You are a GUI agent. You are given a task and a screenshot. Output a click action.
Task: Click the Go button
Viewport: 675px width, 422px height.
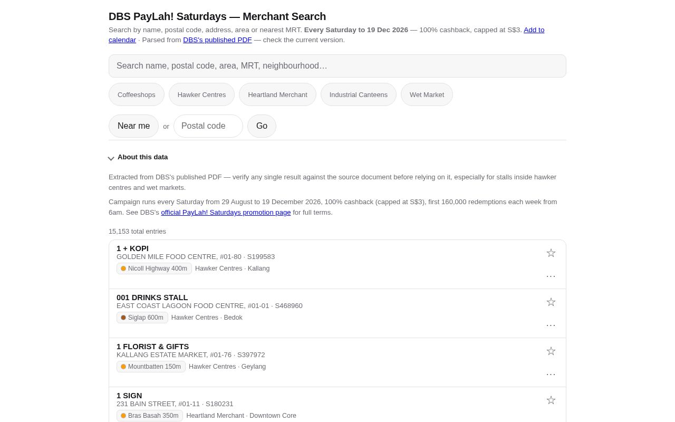(262, 126)
